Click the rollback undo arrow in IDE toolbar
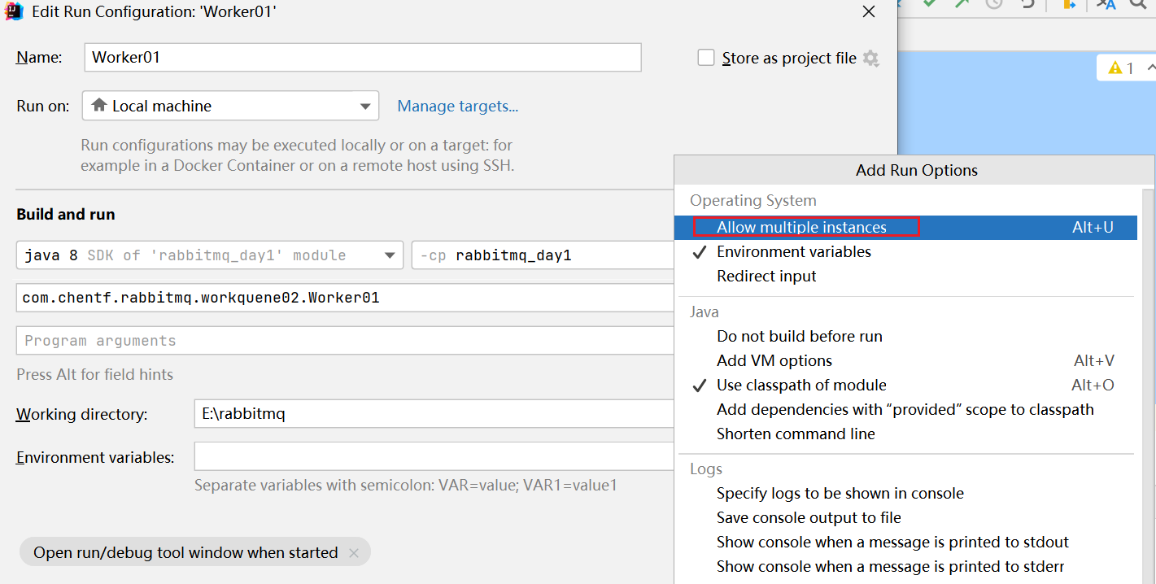The width and height of the screenshot is (1156, 584). [x=1027, y=4]
